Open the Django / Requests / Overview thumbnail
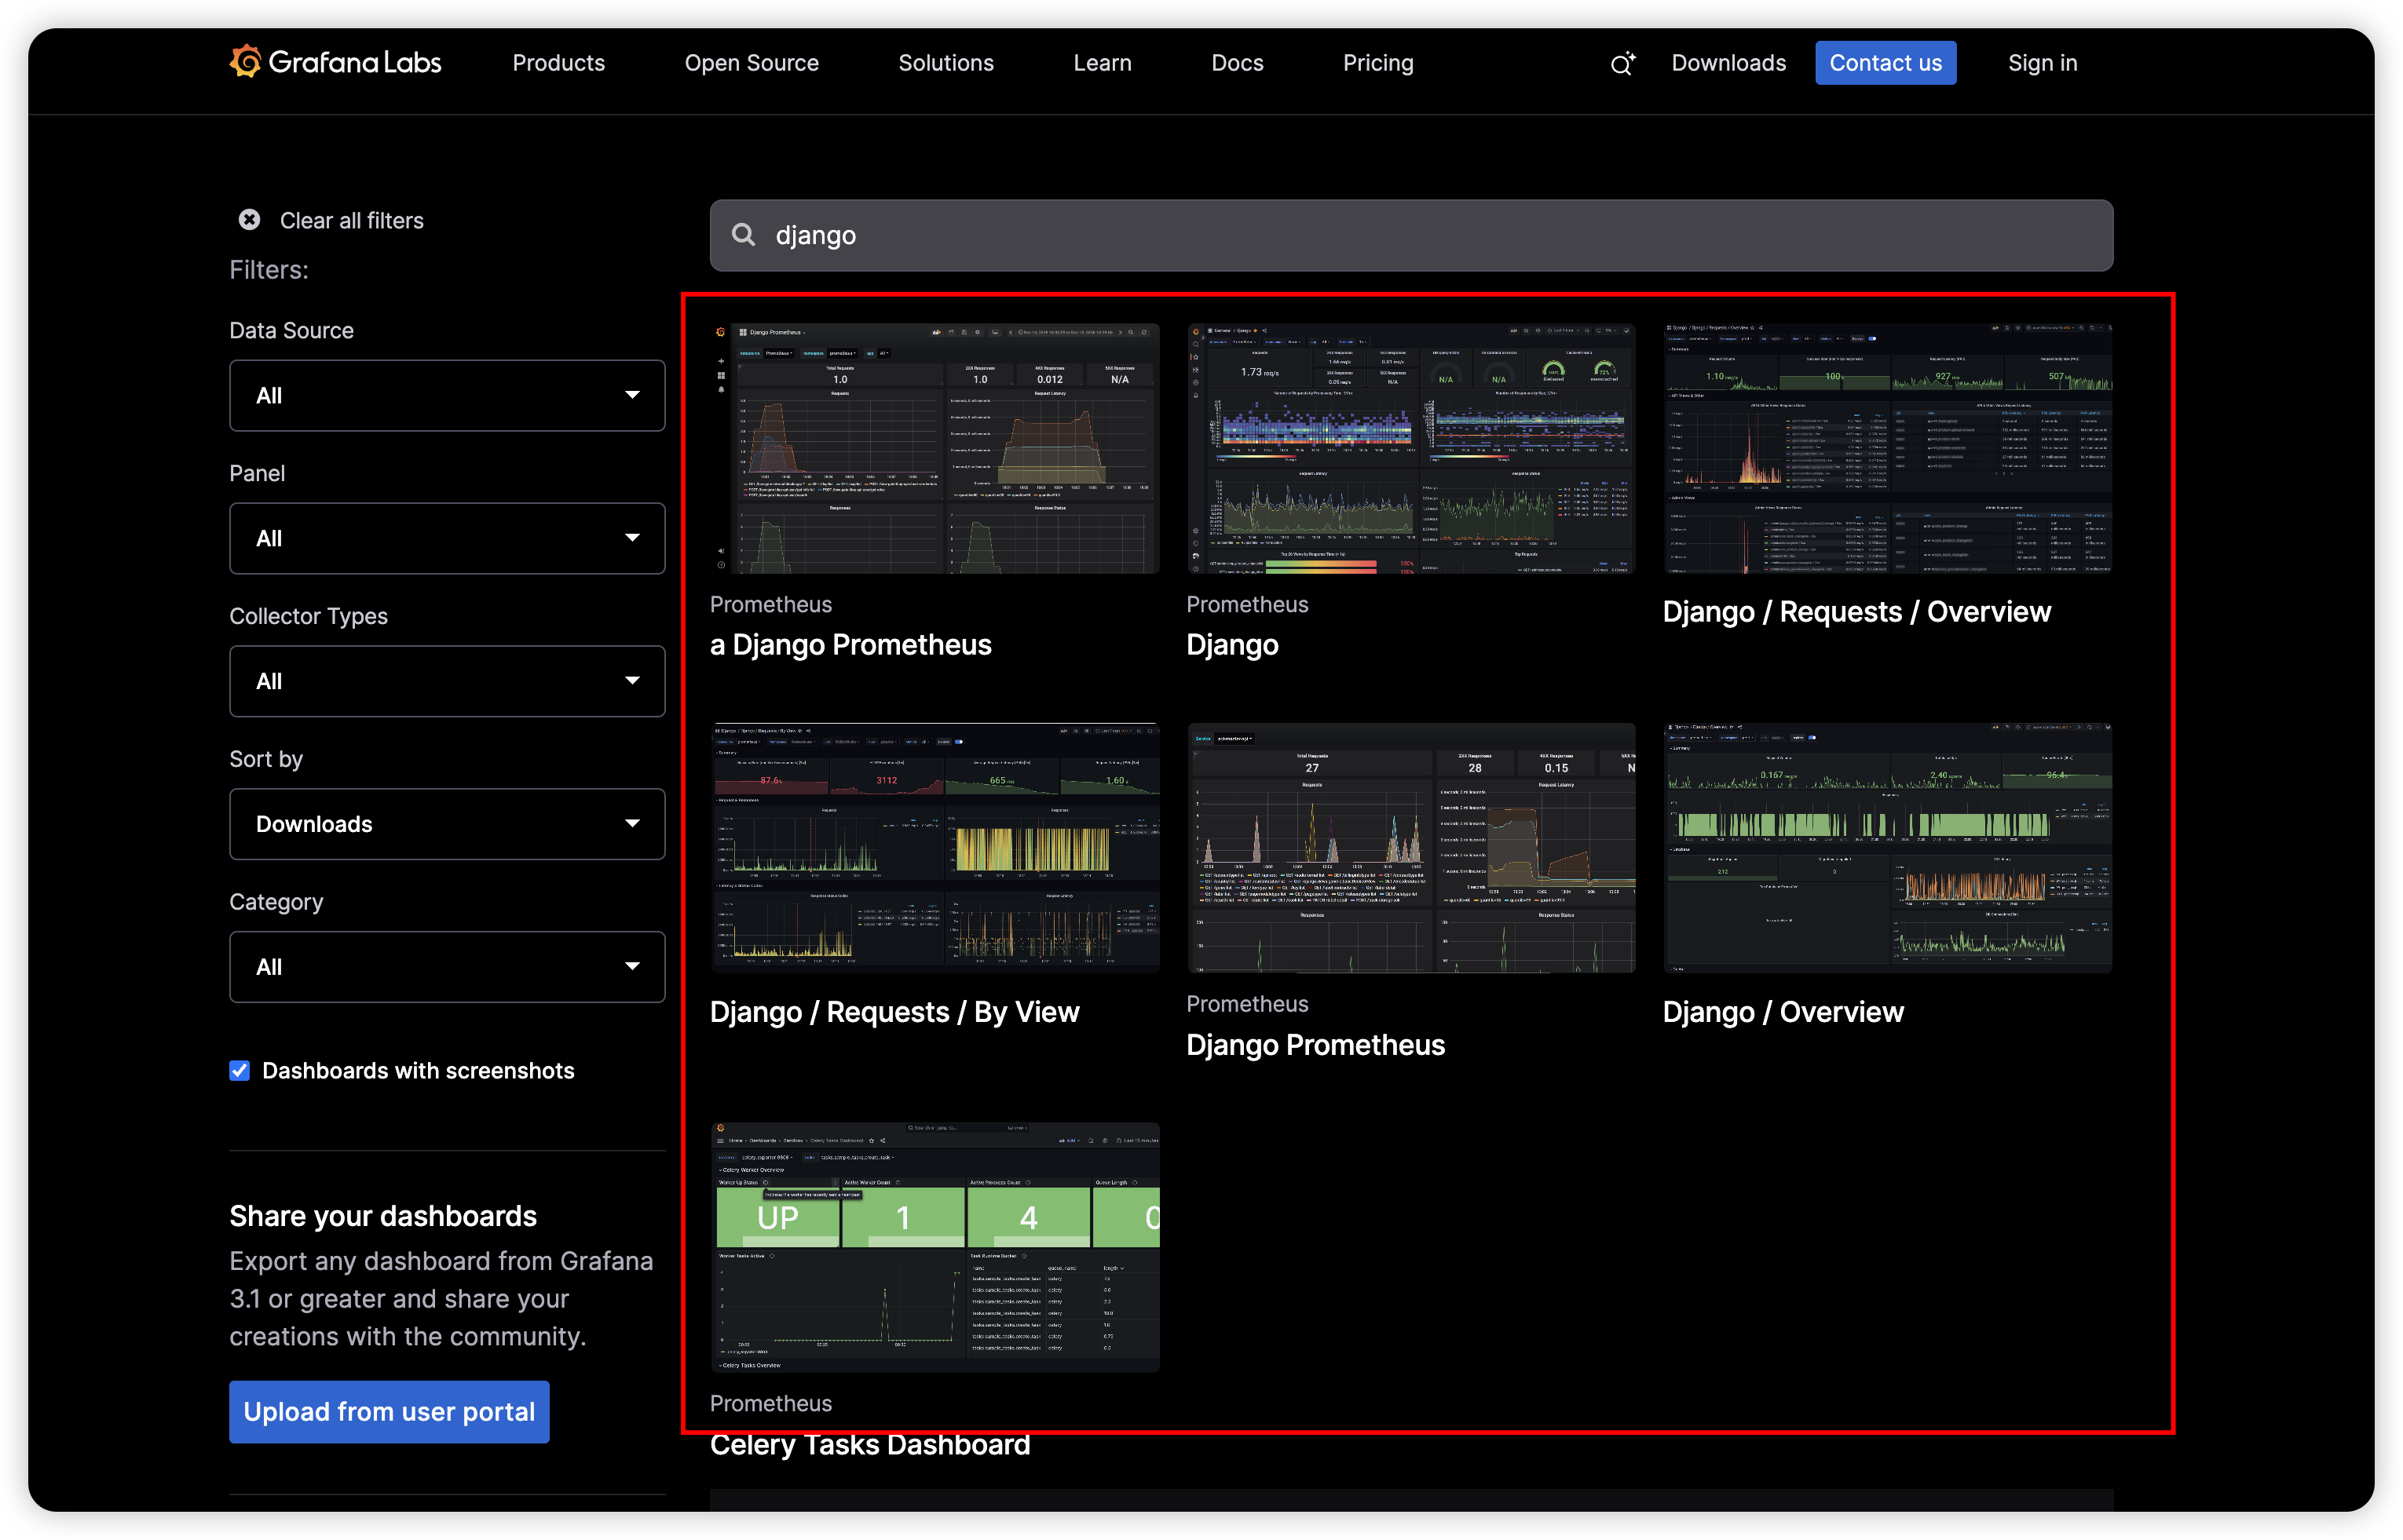The height and width of the screenshot is (1540, 2403). pyautogui.click(x=1887, y=448)
